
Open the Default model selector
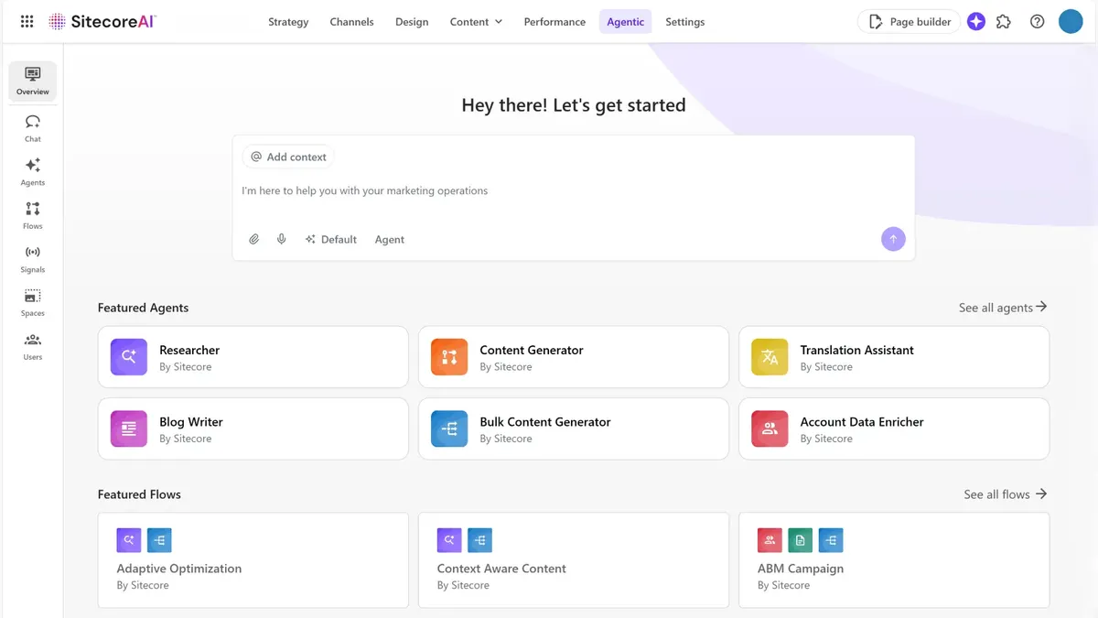[x=330, y=239]
